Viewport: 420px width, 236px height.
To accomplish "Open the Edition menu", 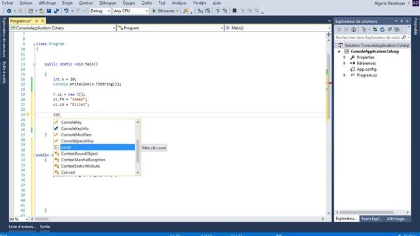I will [26, 3].
